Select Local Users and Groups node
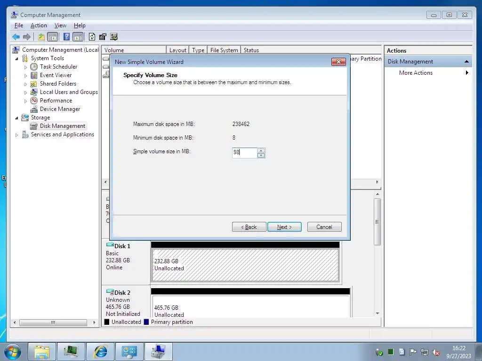The height and width of the screenshot is (361, 482). [x=69, y=92]
